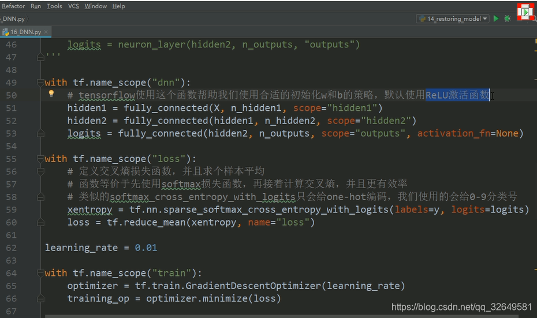Click the "hidden2" scope string on line 52

[x=386, y=121]
